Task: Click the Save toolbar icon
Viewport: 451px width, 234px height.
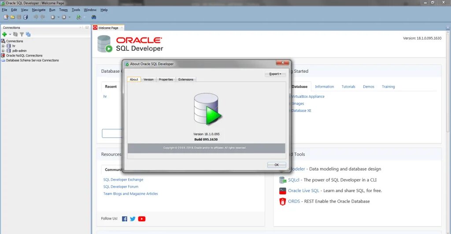Action: 19,17
